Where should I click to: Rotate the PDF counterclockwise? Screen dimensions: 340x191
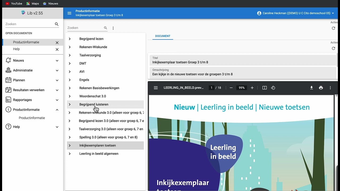pyautogui.click(x=273, y=88)
